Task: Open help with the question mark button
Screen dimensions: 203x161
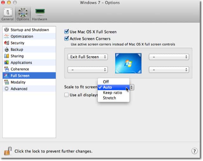Action: tap(194, 151)
